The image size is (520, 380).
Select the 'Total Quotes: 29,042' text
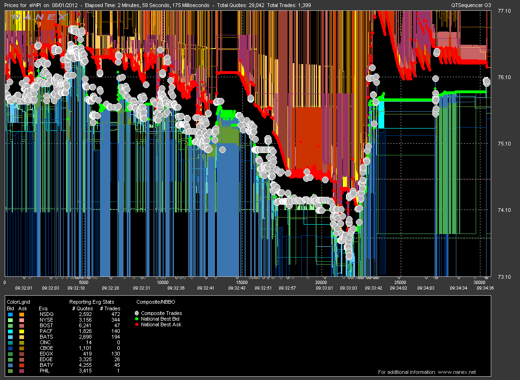[x=240, y=5]
